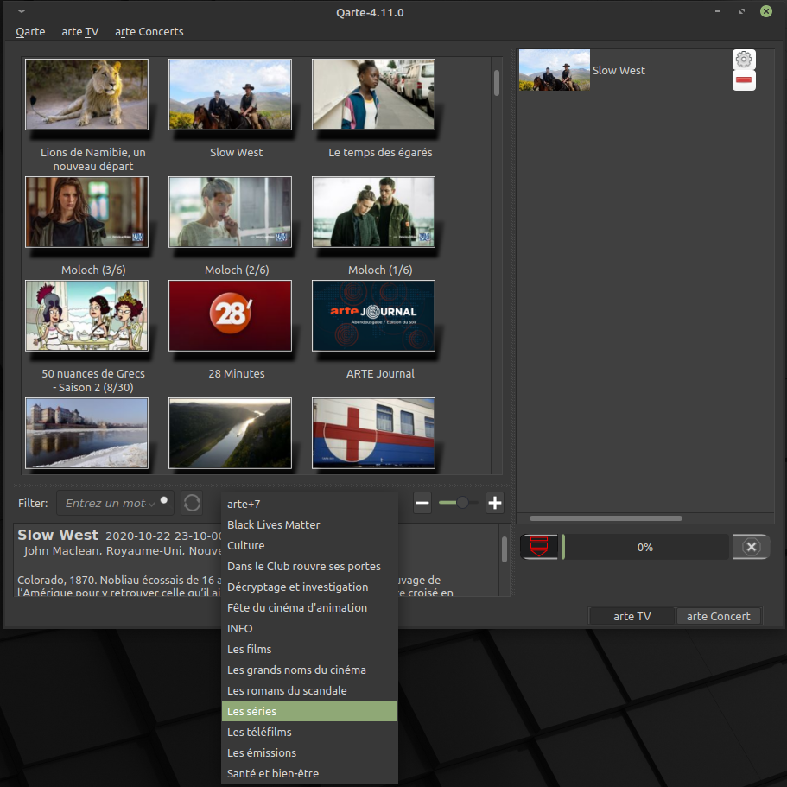The image size is (787, 787).
Task: Open settings gear for Slow West download
Action: pos(743,60)
